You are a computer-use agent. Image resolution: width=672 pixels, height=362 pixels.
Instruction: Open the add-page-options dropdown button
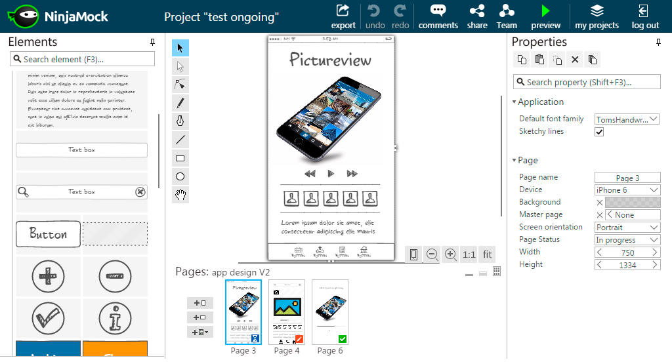point(200,332)
